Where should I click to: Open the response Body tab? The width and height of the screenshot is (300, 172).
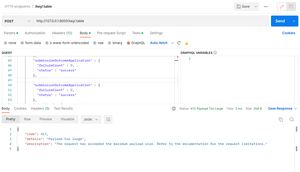point(5,109)
